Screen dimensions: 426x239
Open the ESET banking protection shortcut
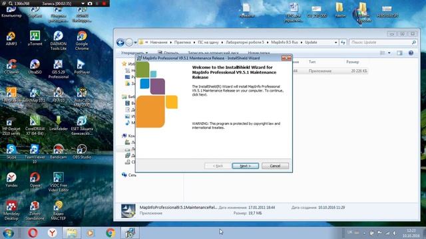click(x=82, y=125)
